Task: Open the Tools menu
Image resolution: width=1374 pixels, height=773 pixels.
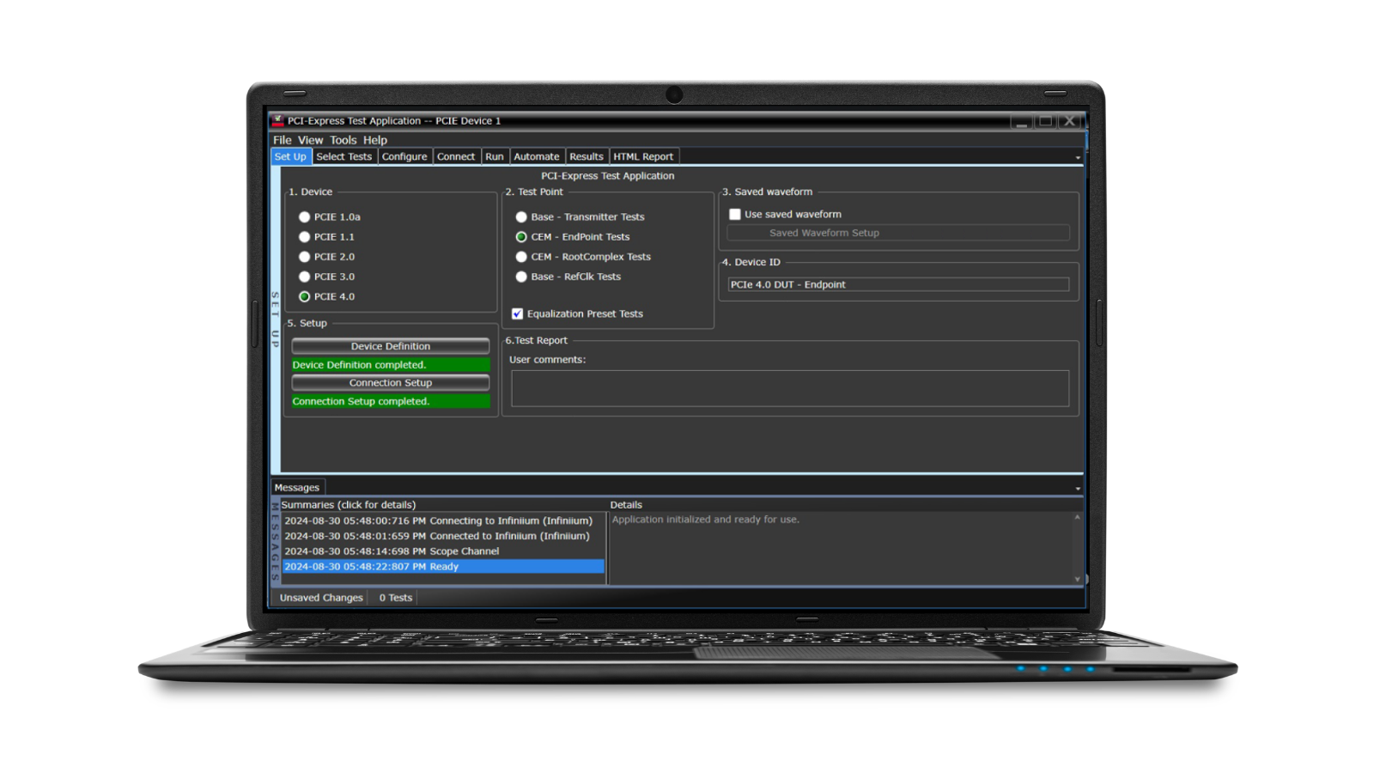Action: (x=343, y=140)
